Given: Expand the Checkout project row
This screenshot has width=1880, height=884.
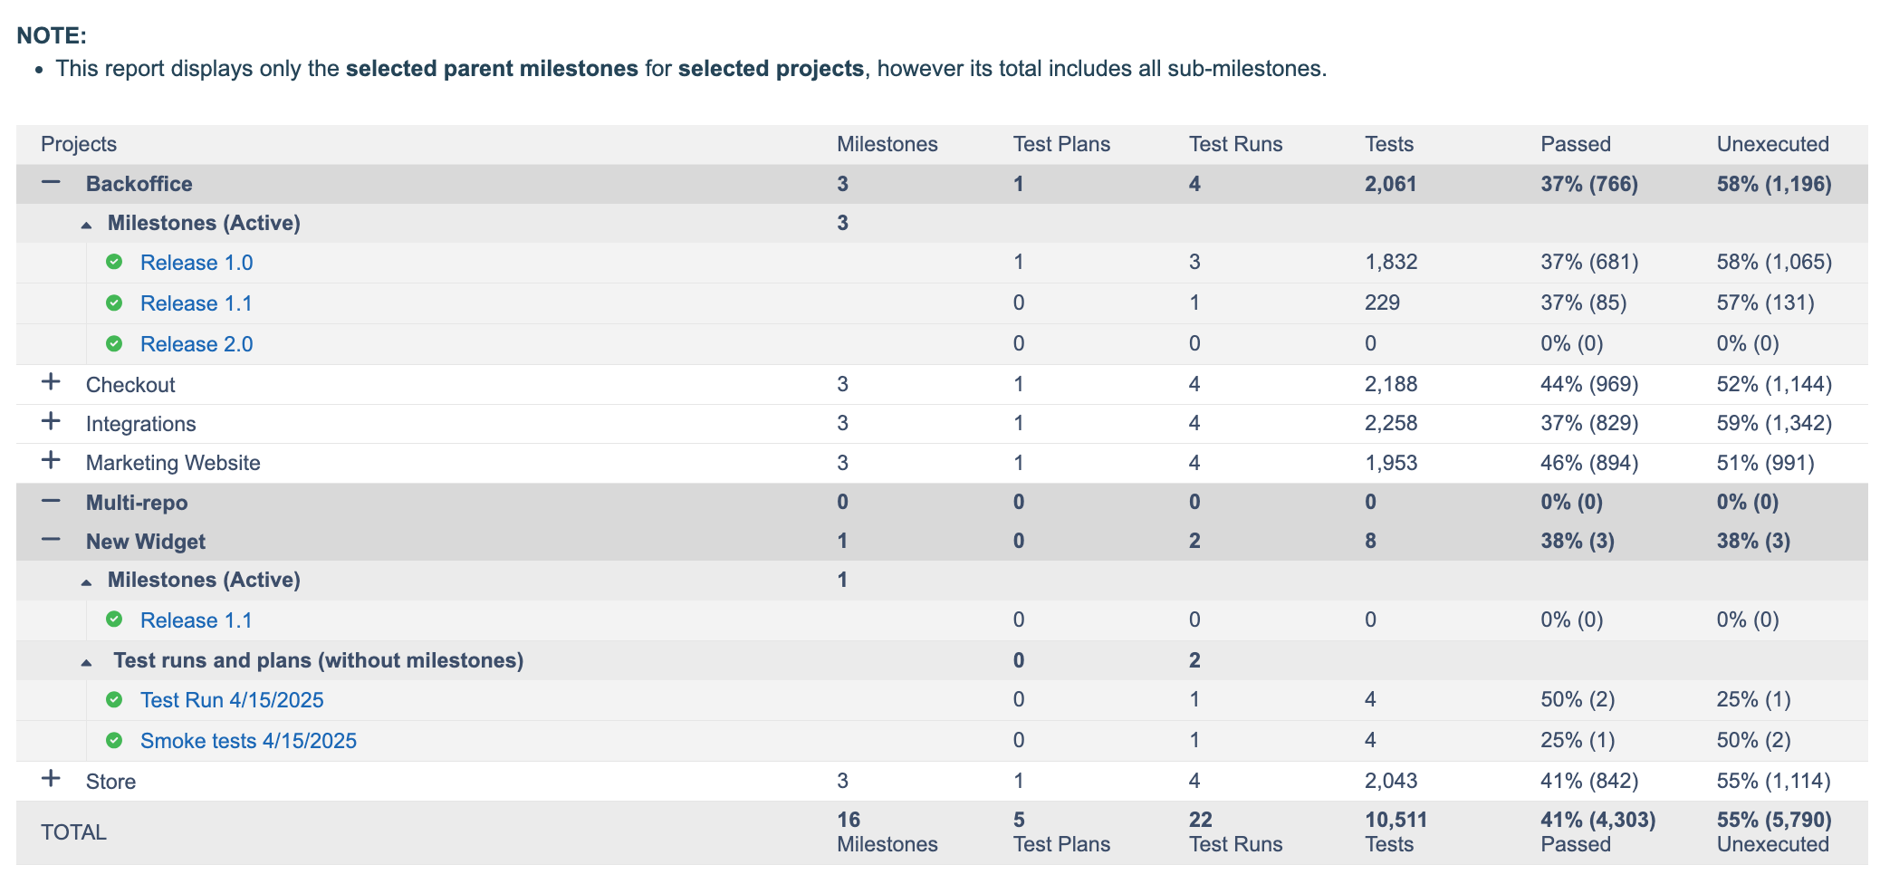Looking at the screenshot, I should click(52, 383).
